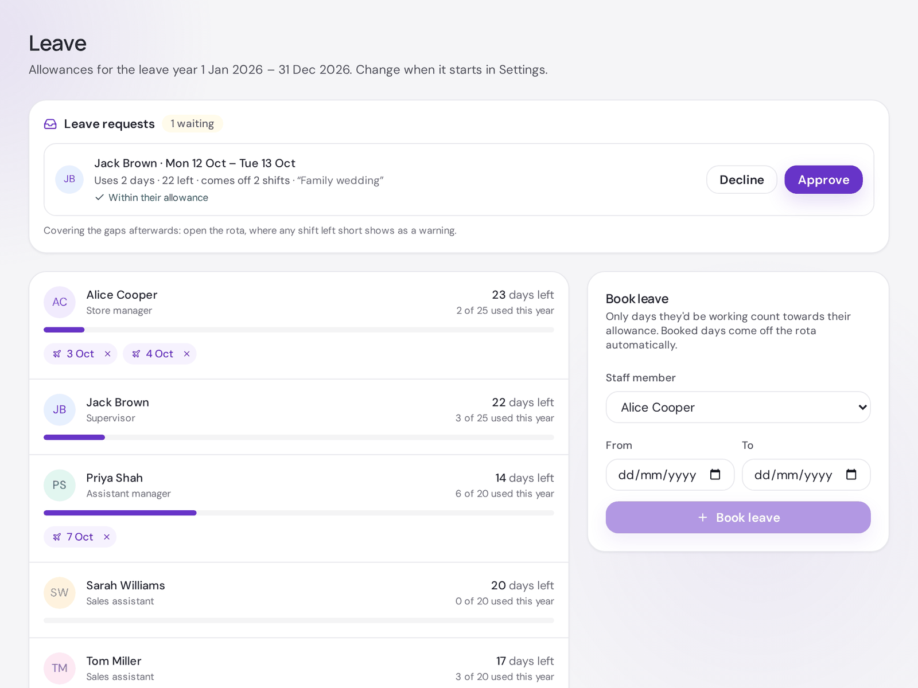This screenshot has width=918, height=688.
Task: Open the To date calendar picker
Action: [x=851, y=475]
